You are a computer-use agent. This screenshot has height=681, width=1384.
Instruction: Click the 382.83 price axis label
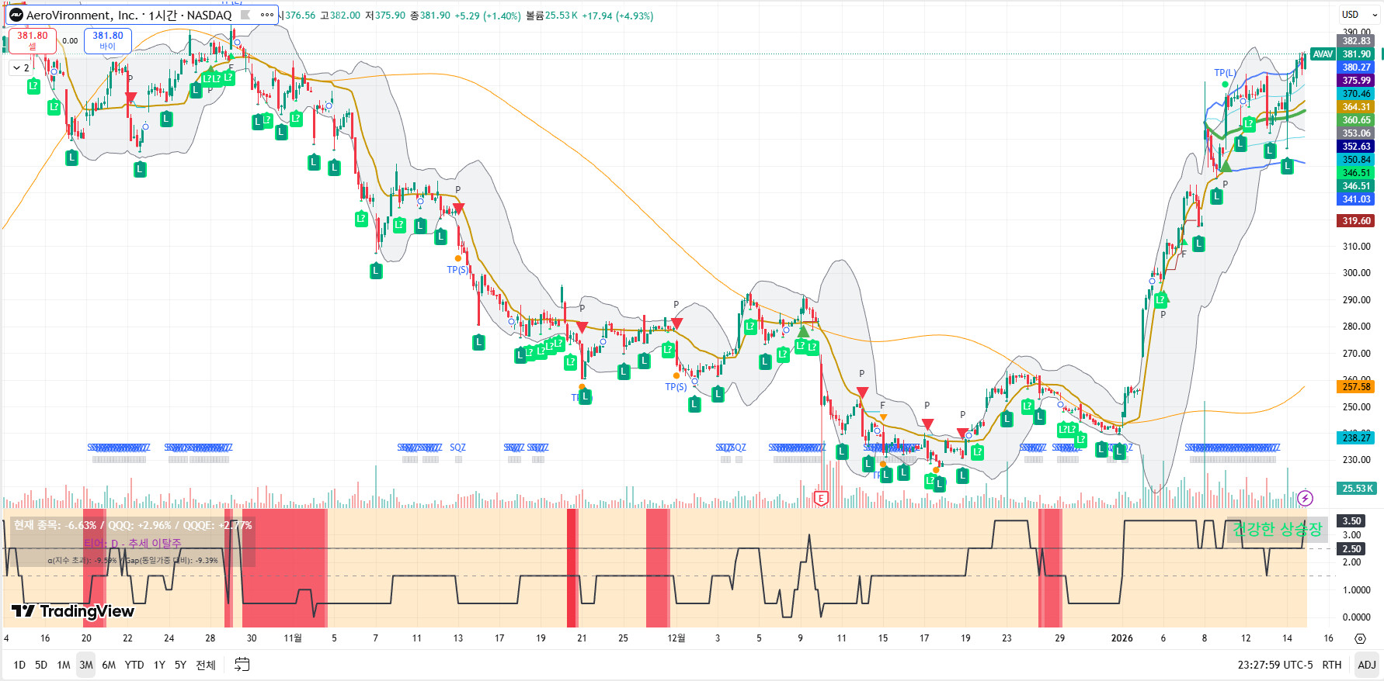point(1357,41)
